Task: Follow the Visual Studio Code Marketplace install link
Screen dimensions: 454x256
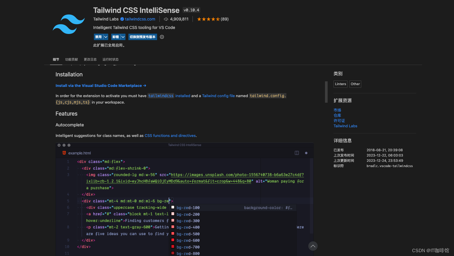Action: (x=101, y=85)
